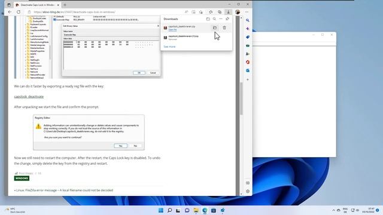The image size is (383, 215).
Task: Toggle the Downloads toolbar button
Action: pos(228,12)
